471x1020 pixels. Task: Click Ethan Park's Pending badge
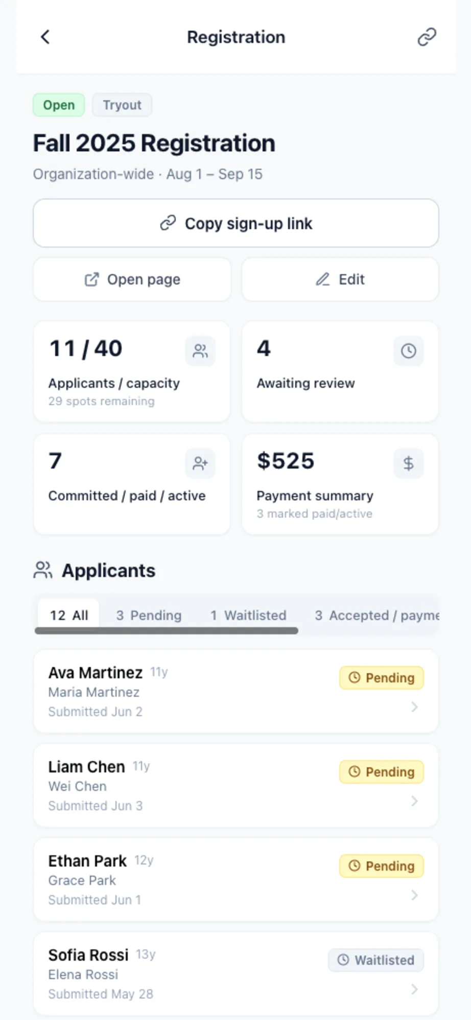[382, 866]
